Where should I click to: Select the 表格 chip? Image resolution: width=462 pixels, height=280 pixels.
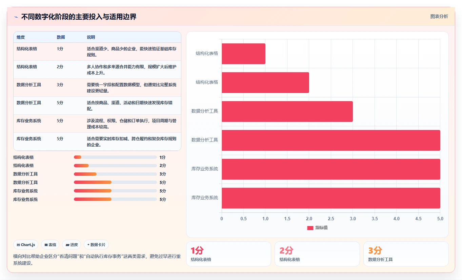[x=50, y=245]
